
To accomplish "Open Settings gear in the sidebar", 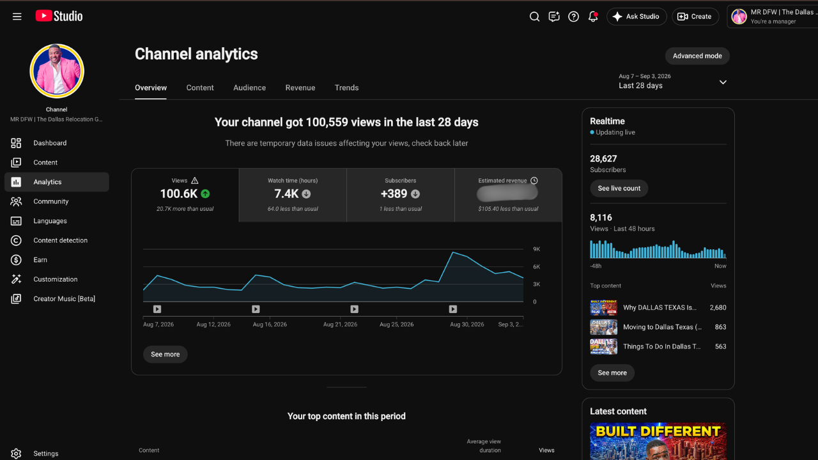I will [16, 454].
